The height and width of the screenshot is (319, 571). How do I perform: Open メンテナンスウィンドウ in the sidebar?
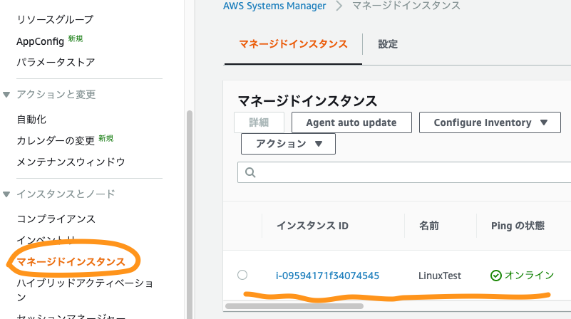coord(71,162)
